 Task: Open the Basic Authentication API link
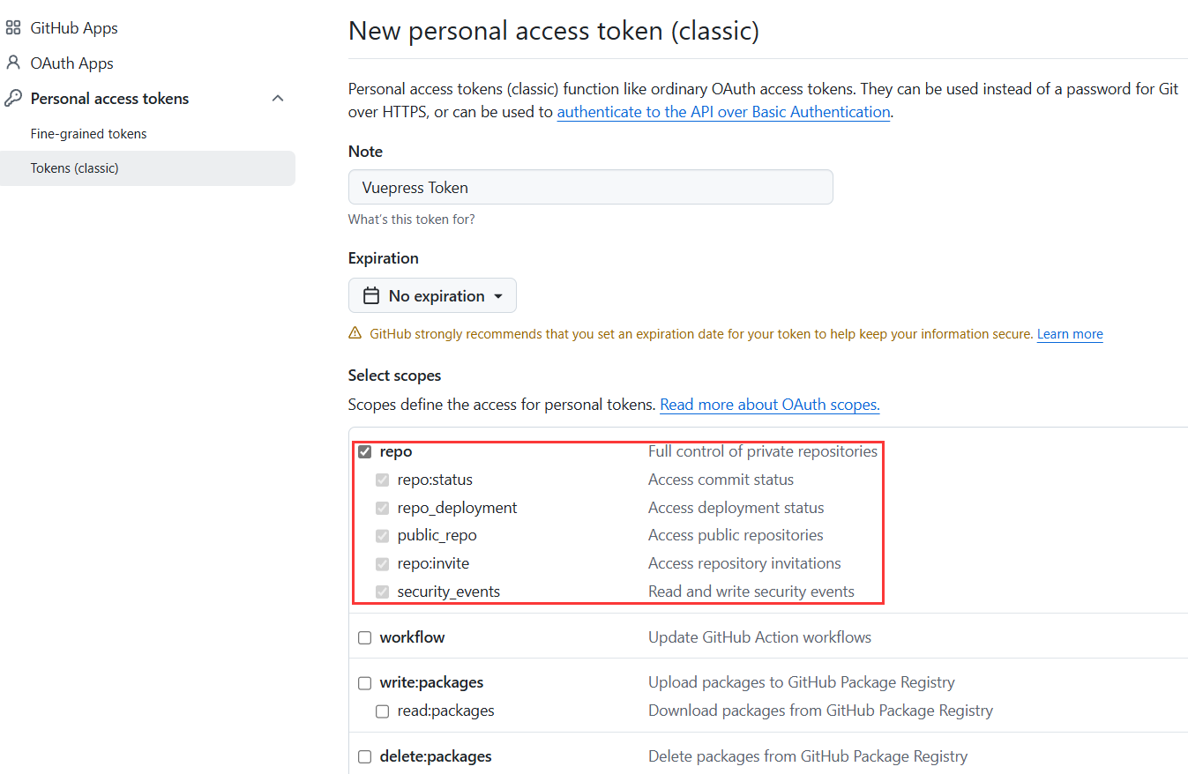[x=723, y=112]
